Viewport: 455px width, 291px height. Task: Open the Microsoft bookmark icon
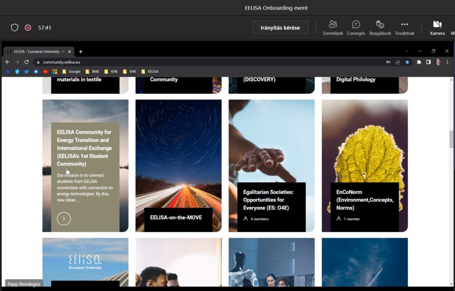coord(55,72)
